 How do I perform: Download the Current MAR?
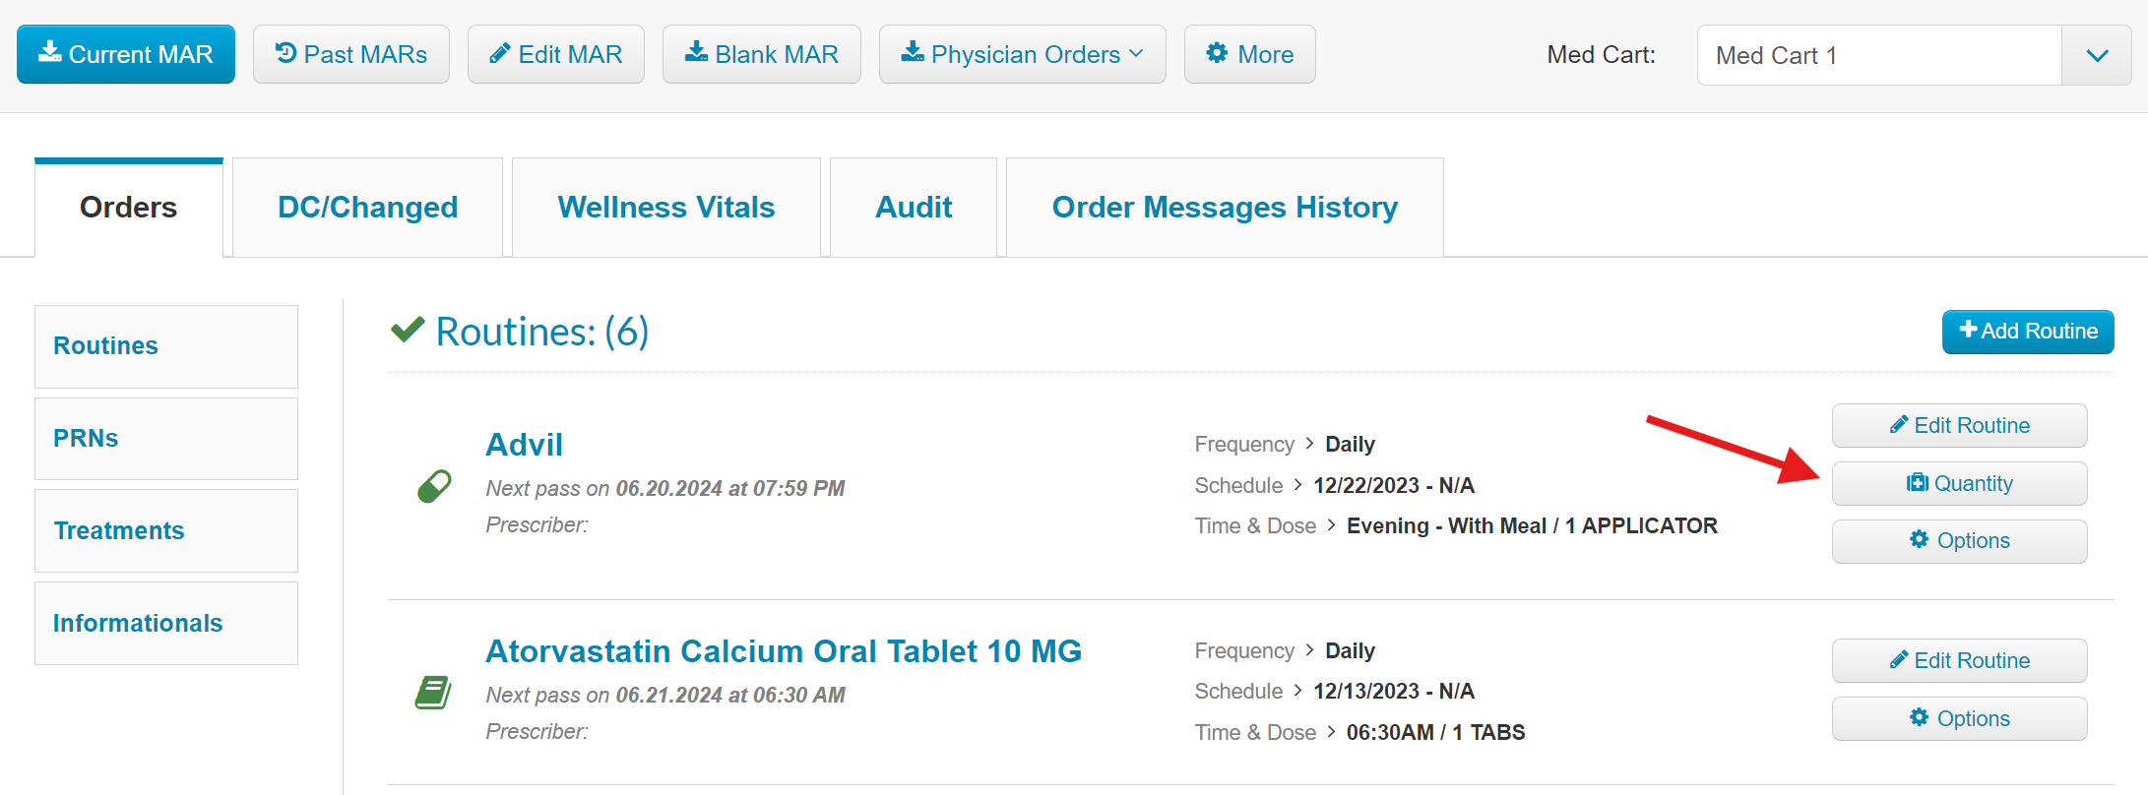[x=126, y=54]
